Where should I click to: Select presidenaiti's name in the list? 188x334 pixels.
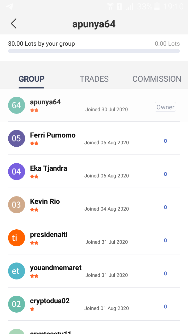point(49,235)
